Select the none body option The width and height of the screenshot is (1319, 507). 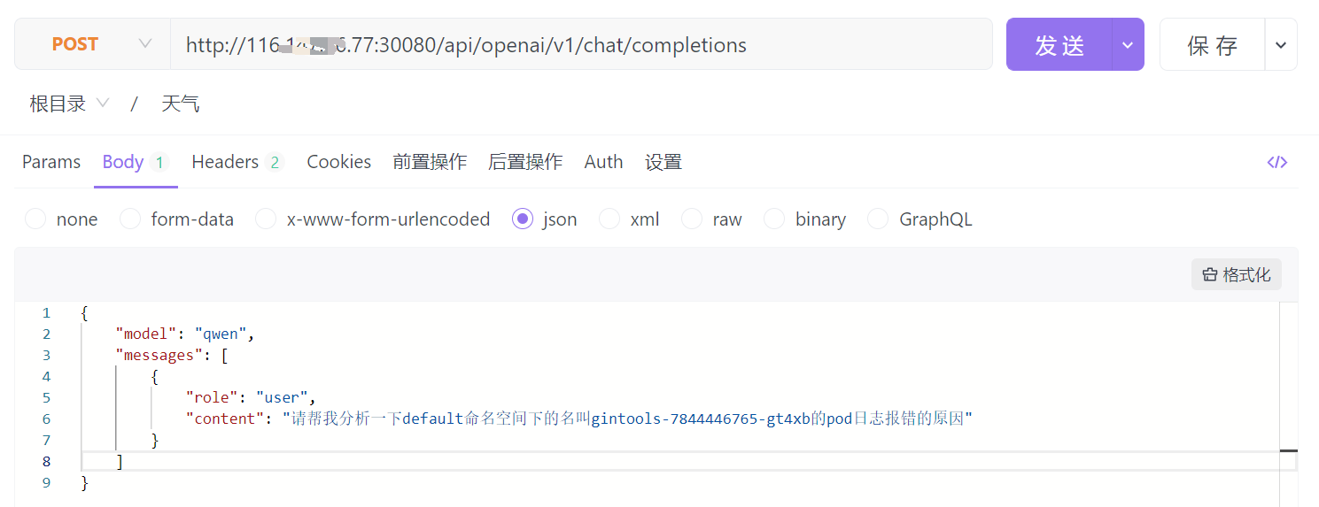[x=35, y=219]
